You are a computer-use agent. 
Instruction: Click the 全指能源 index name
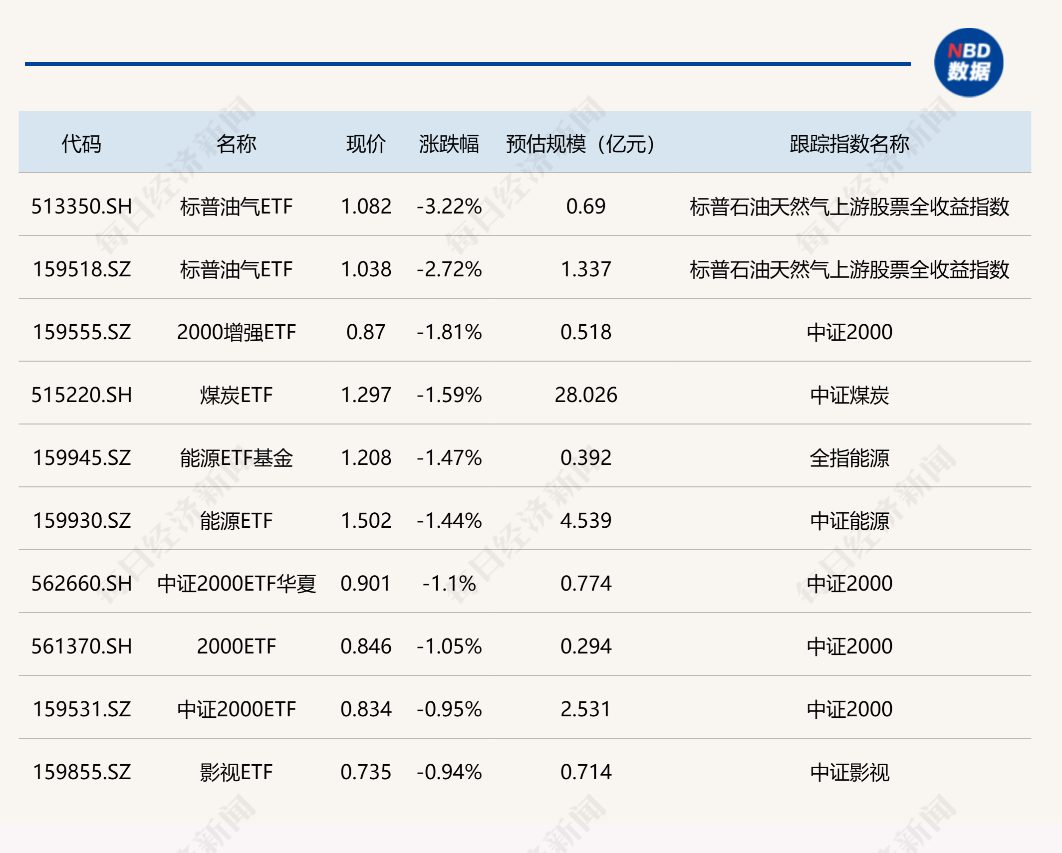[x=849, y=458]
